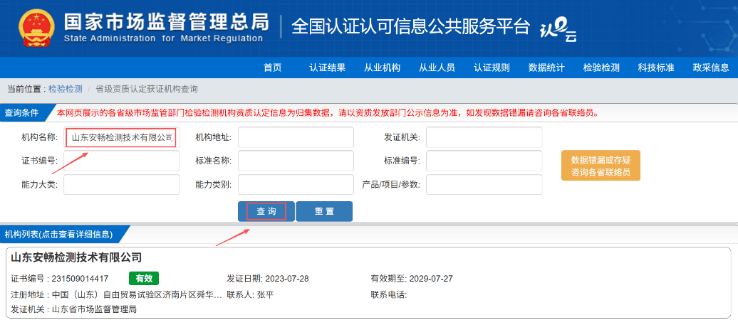Screen dimensions: 738x320
Task: Focus the 产品/项目/参数 input field
Action: point(484,184)
